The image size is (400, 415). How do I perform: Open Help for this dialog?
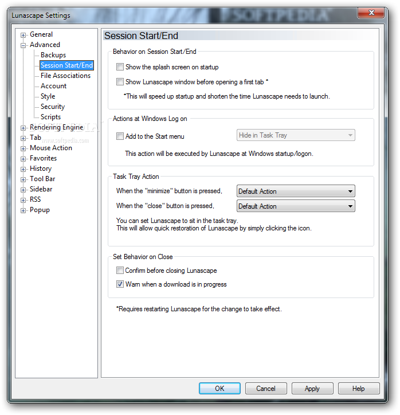pos(359,388)
